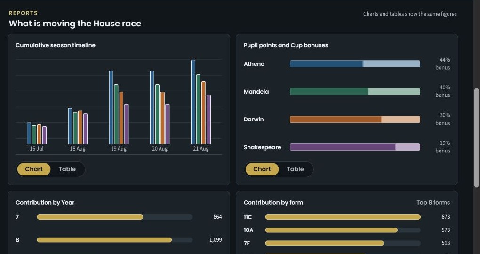This screenshot has width=480, height=254.
Task: Click the 15 Jul bar group
Action: point(37,134)
